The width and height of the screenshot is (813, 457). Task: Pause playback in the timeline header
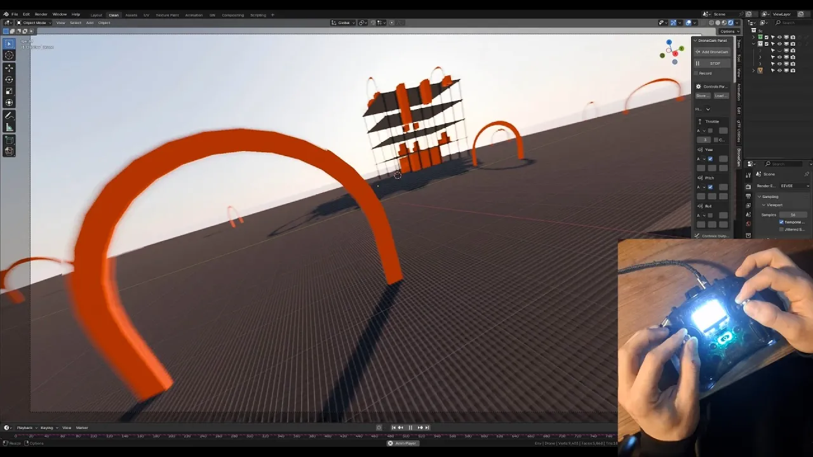[x=410, y=428]
